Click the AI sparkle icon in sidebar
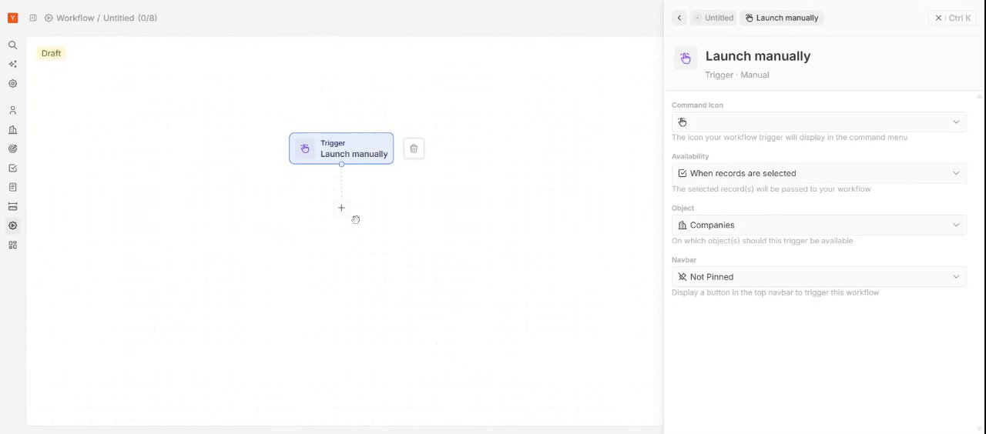 click(12, 65)
